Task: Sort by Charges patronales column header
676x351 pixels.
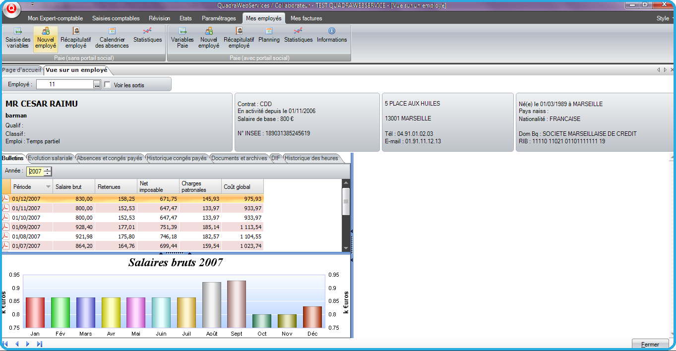Action: [x=200, y=187]
